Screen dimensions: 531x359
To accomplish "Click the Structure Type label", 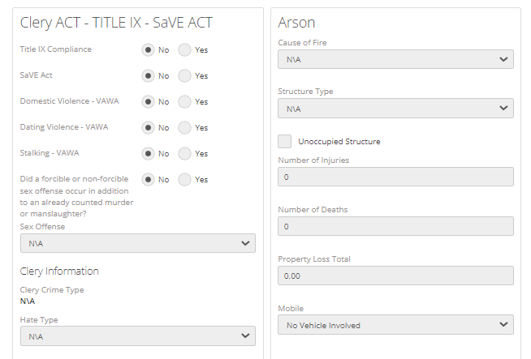I will click(x=305, y=92).
